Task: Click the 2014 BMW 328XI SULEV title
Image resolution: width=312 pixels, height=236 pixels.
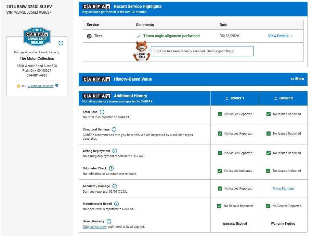Action: click(x=29, y=6)
